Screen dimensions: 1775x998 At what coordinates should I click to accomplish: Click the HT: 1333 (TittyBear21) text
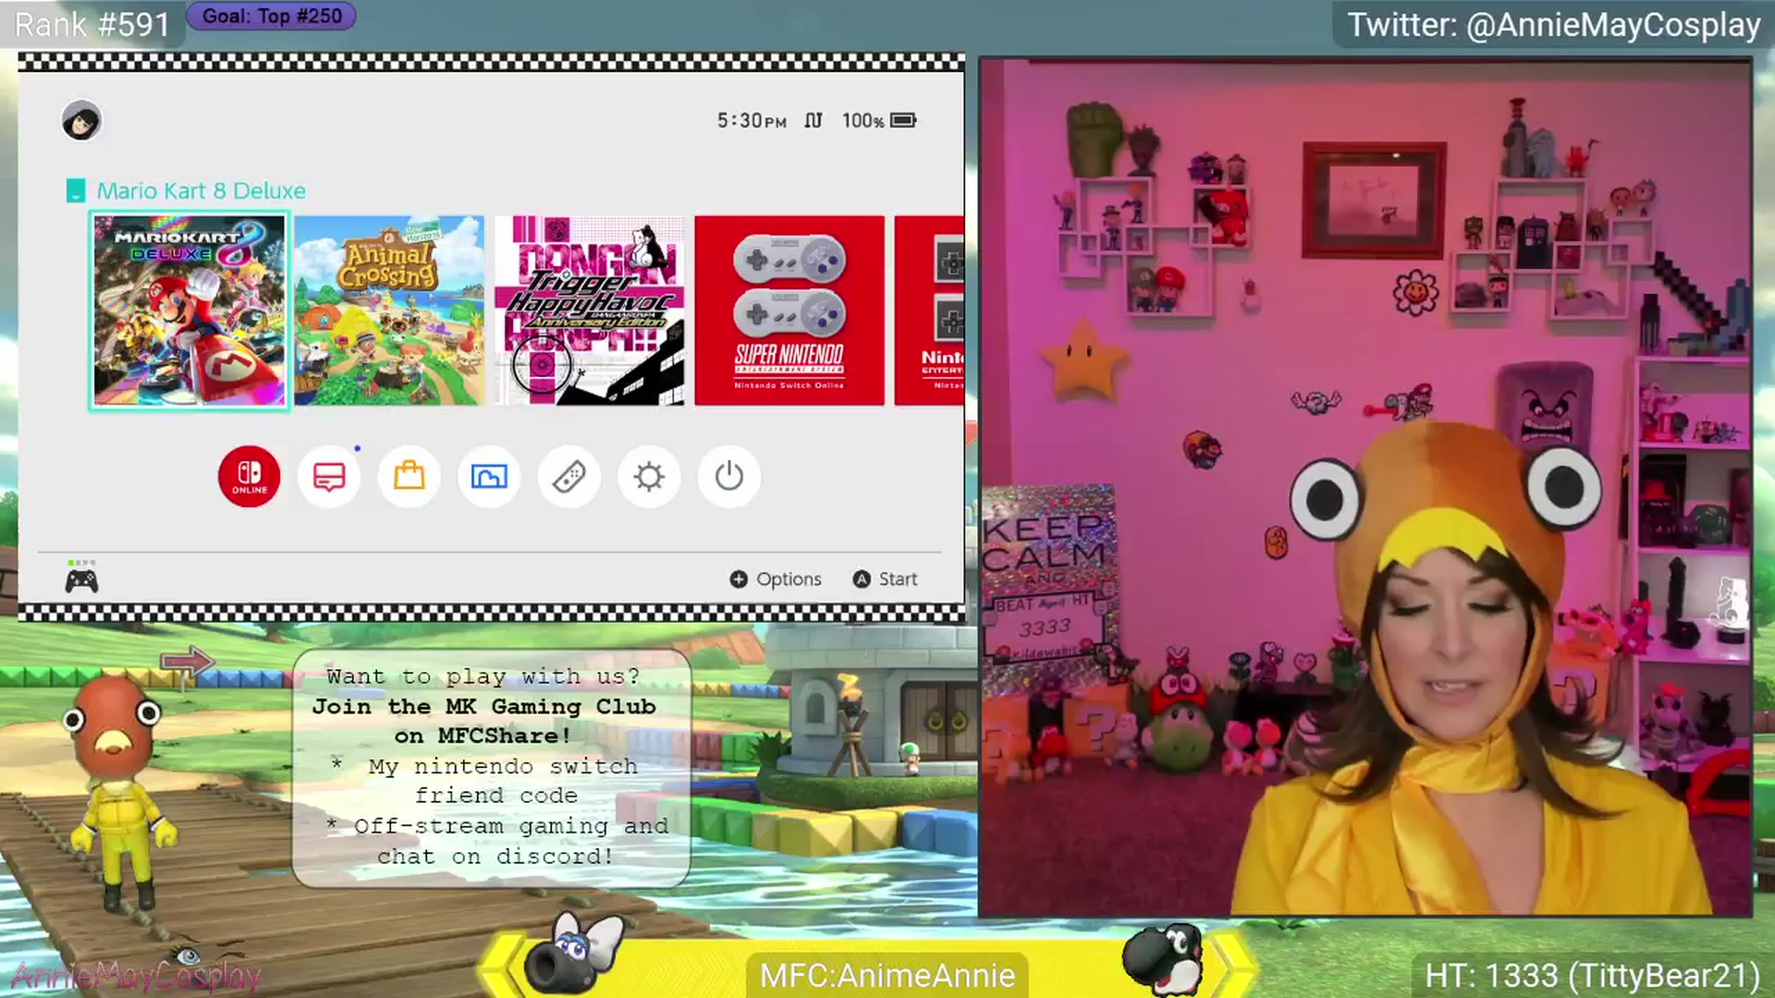point(1592,976)
